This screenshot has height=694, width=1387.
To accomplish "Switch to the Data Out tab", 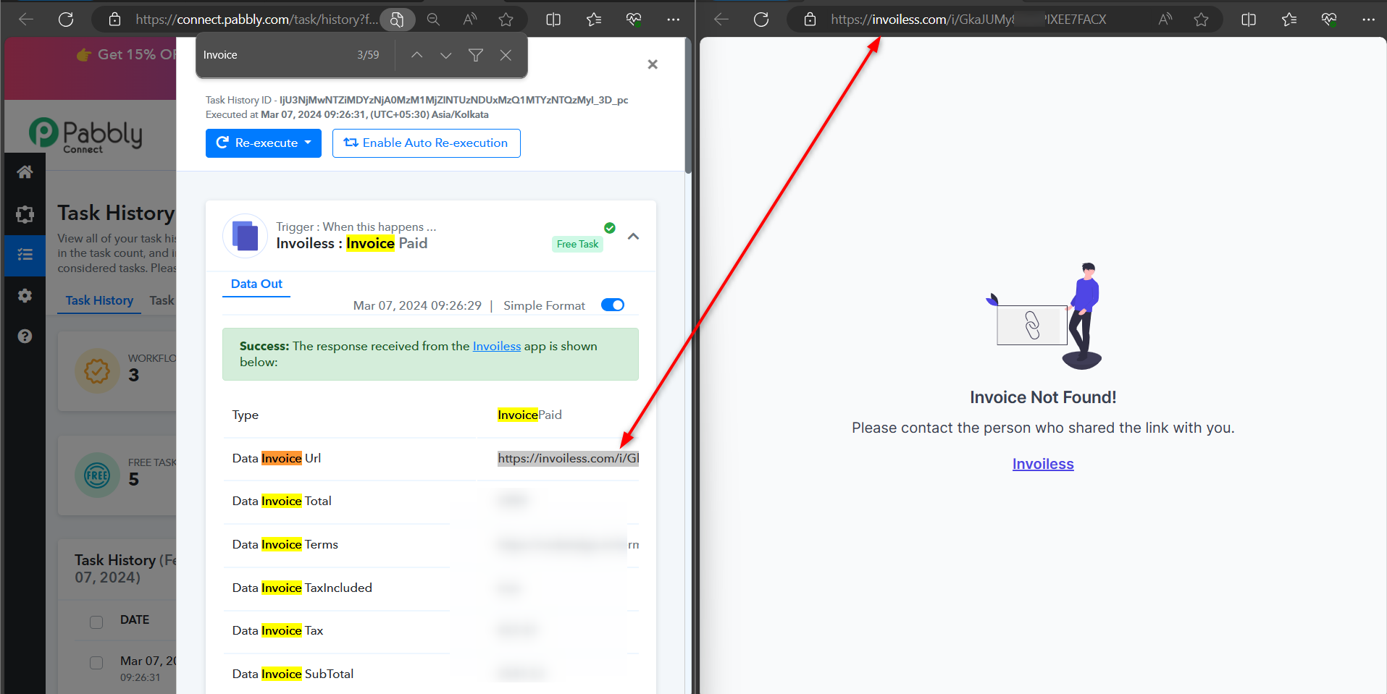I will 256,284.
